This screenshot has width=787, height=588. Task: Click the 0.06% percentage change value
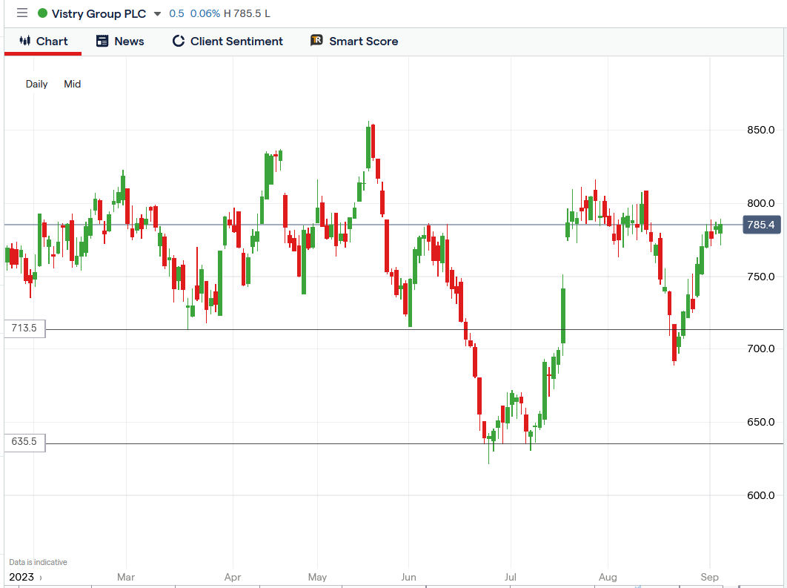pos(205,13)
